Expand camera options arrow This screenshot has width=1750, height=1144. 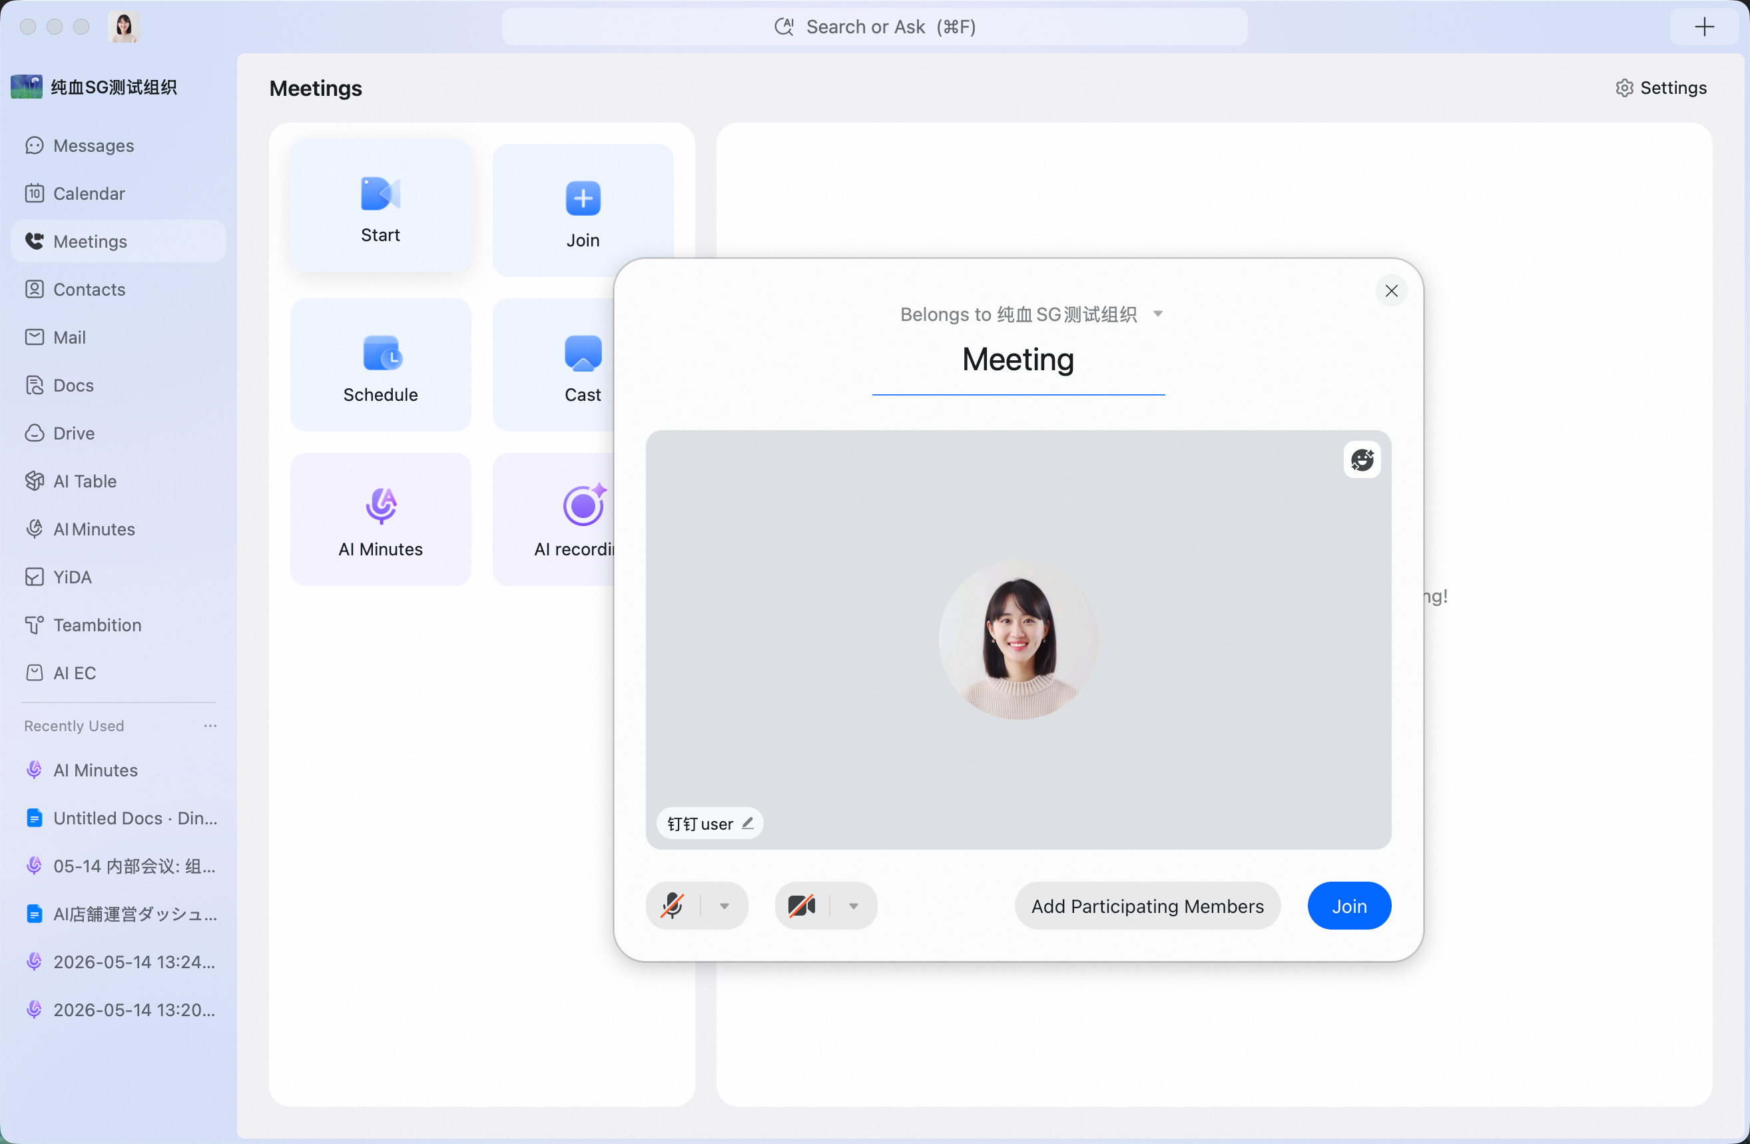pyautogui.click(x=853, y=906)
